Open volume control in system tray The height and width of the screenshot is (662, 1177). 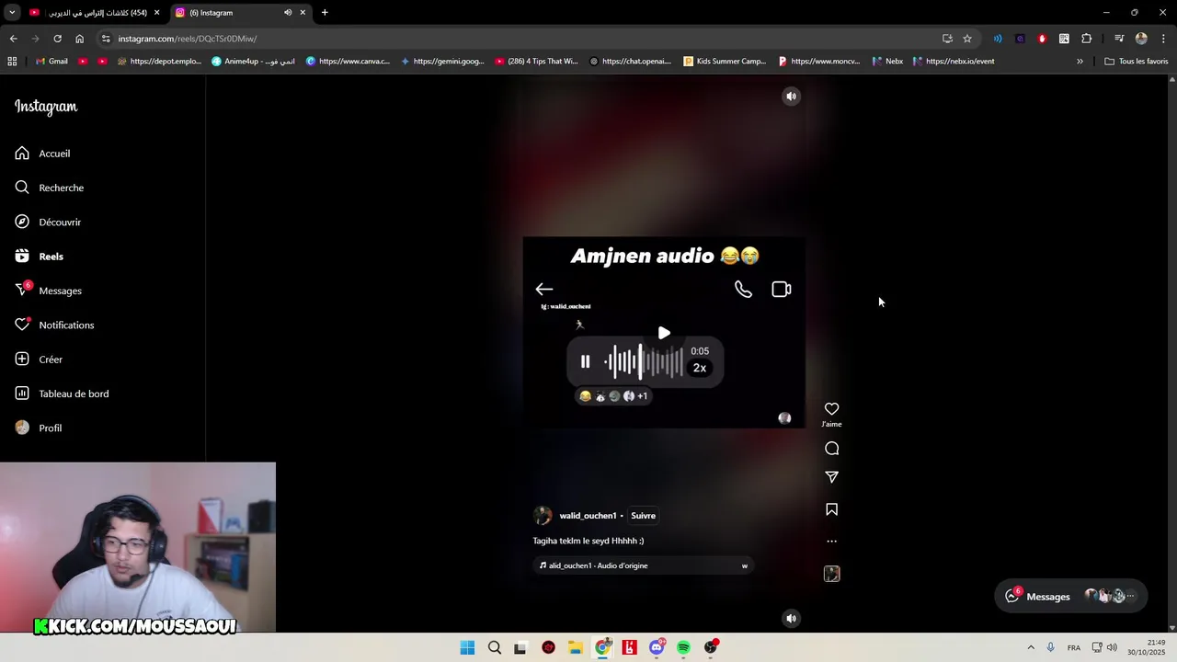pyautogui.click(x=1112, y=648)
